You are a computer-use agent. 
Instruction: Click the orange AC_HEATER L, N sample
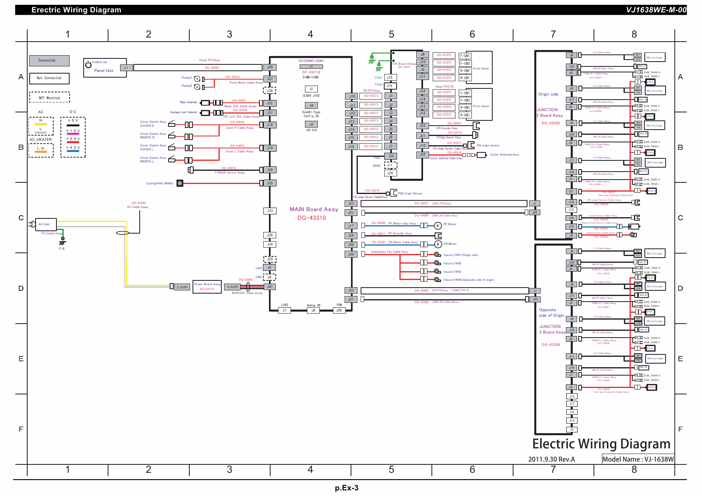pyautogui.click(x=40, y=152)
